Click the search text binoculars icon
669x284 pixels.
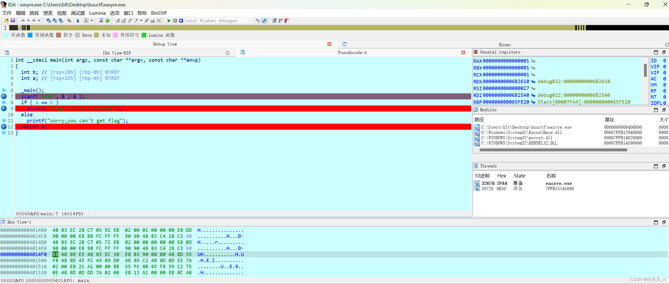click(55, 21)
